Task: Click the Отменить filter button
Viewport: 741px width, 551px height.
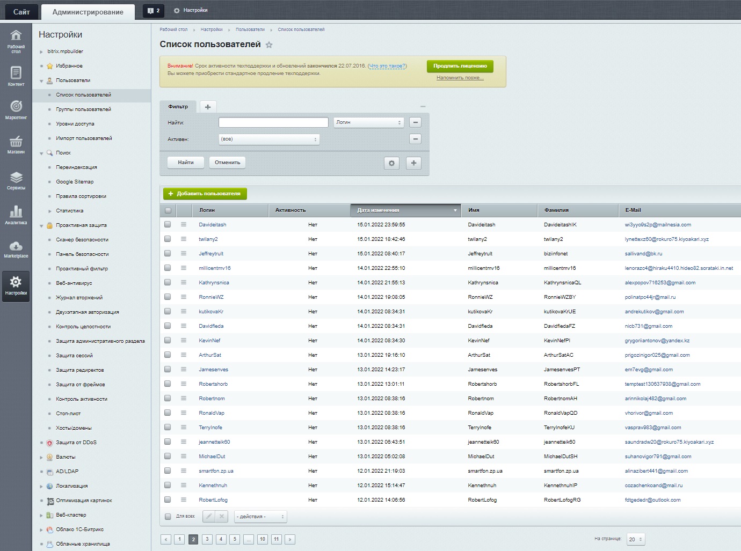Action: [x=228, y=163]
